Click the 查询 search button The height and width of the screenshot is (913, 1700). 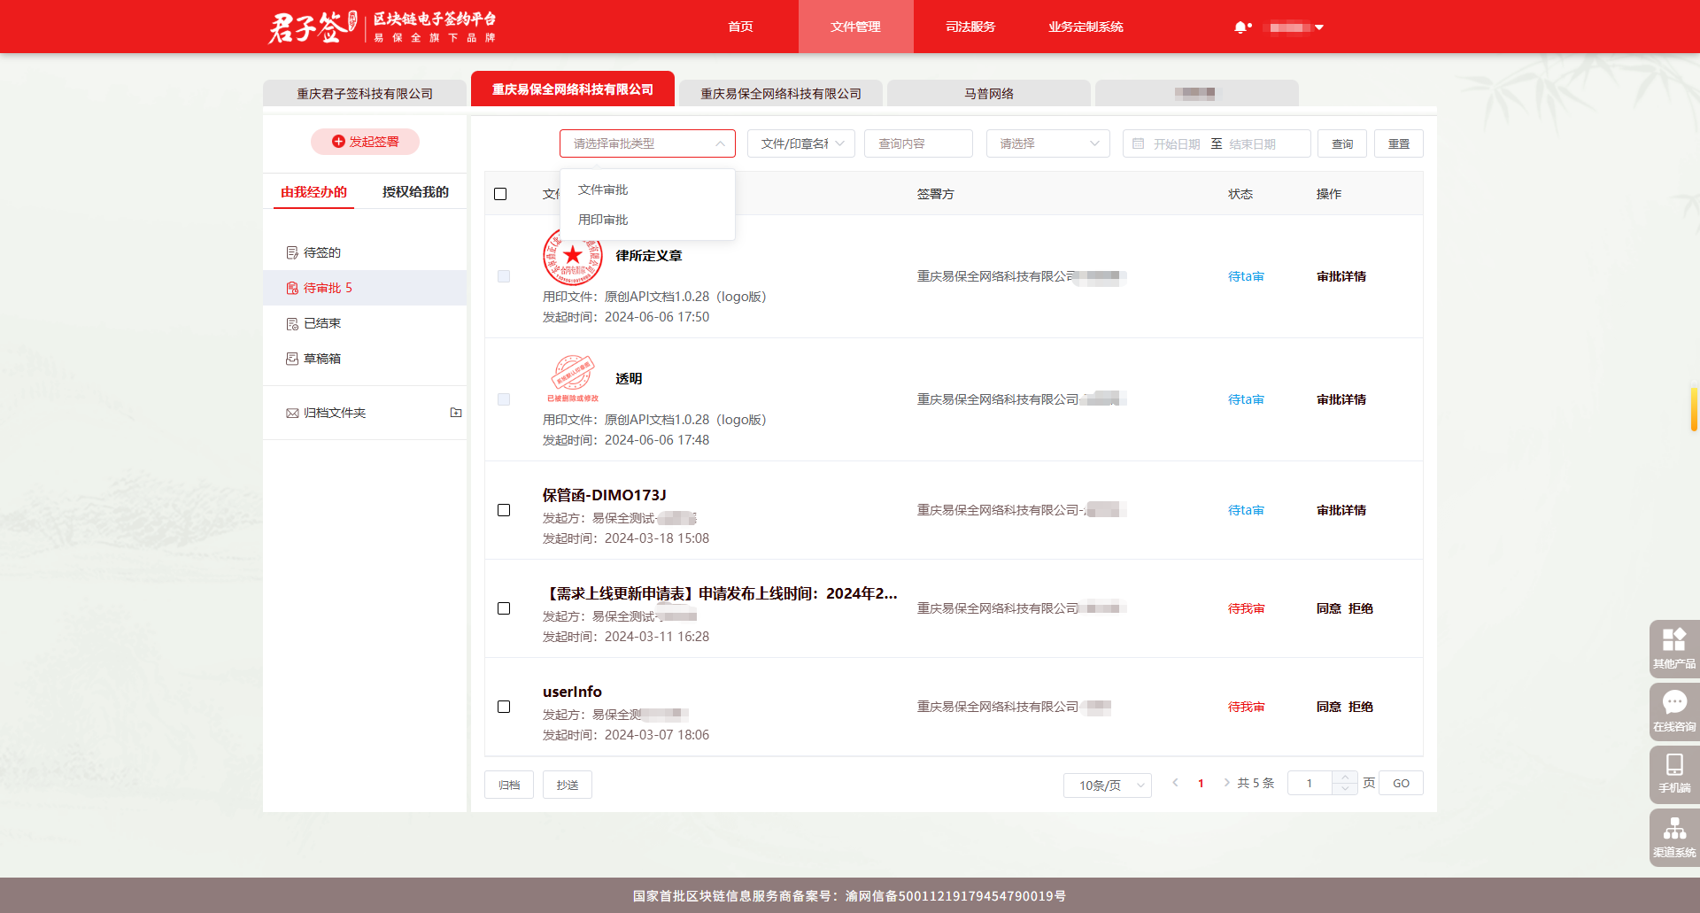click(1341, 143)
